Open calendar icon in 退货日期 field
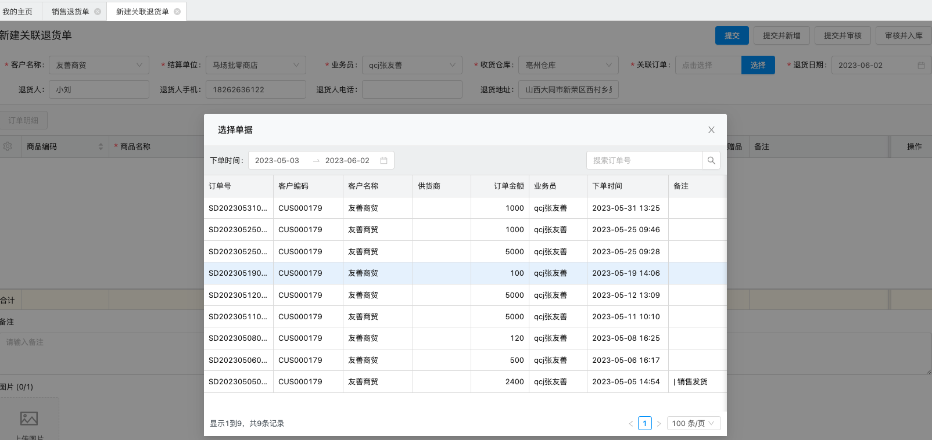The height and width of the screenshot is (440, 932). 921,65
